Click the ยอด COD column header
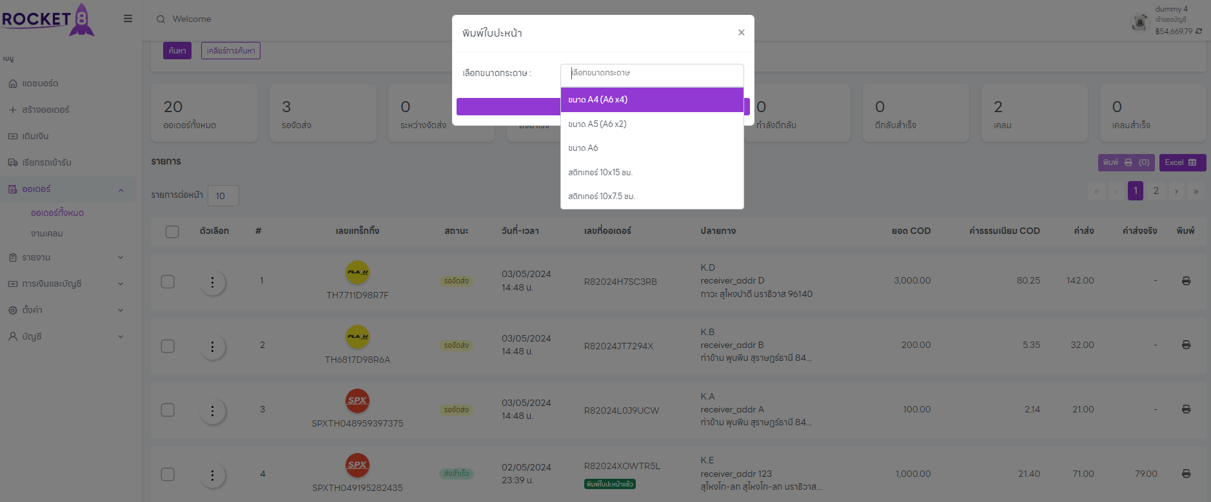 911,231
